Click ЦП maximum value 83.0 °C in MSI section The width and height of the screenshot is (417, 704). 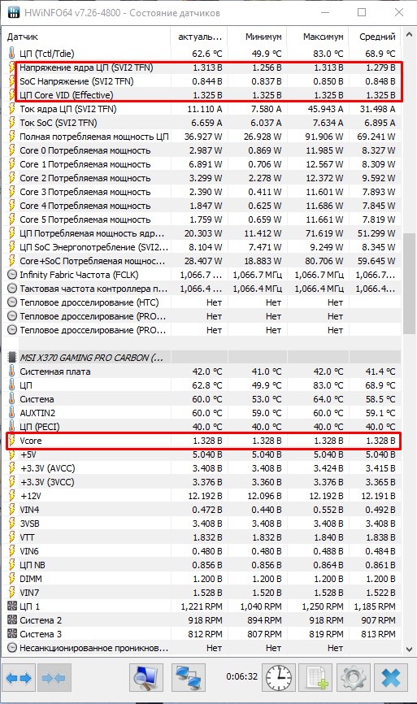(328, 385)
